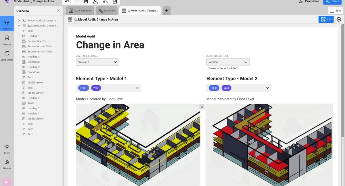The image size is (345, 186).
Task: Click the 'Element Type - Model 2' heading
Action: tap(232, 79)
